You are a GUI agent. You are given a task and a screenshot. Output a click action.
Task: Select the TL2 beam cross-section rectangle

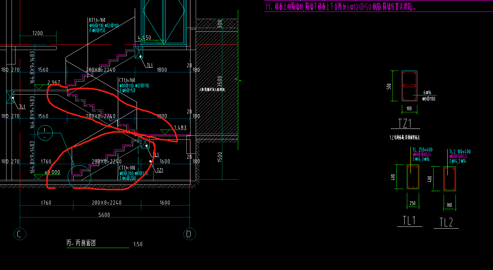coord(450,179)
